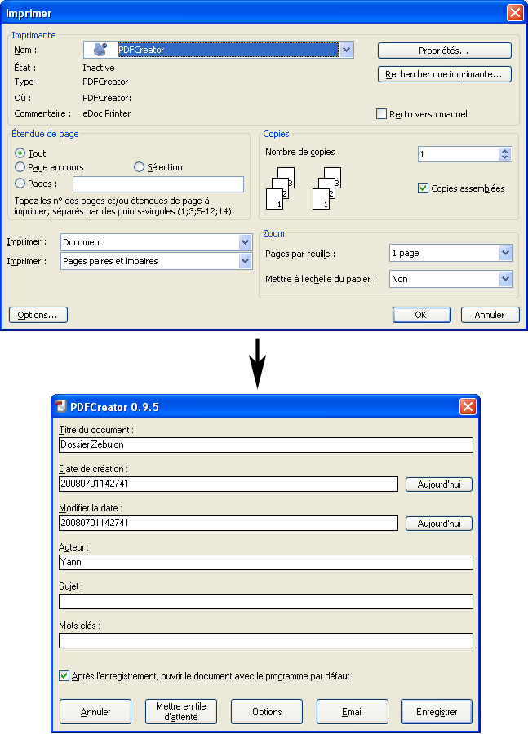Click the 'Inactive' printer state text
This screenshot has height=734, width=528.
[x=99, y=68]
